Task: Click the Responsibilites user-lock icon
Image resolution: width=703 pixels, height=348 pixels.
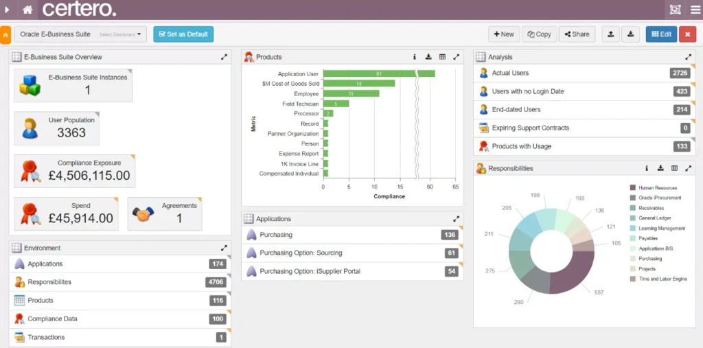Action: [19, 282]
